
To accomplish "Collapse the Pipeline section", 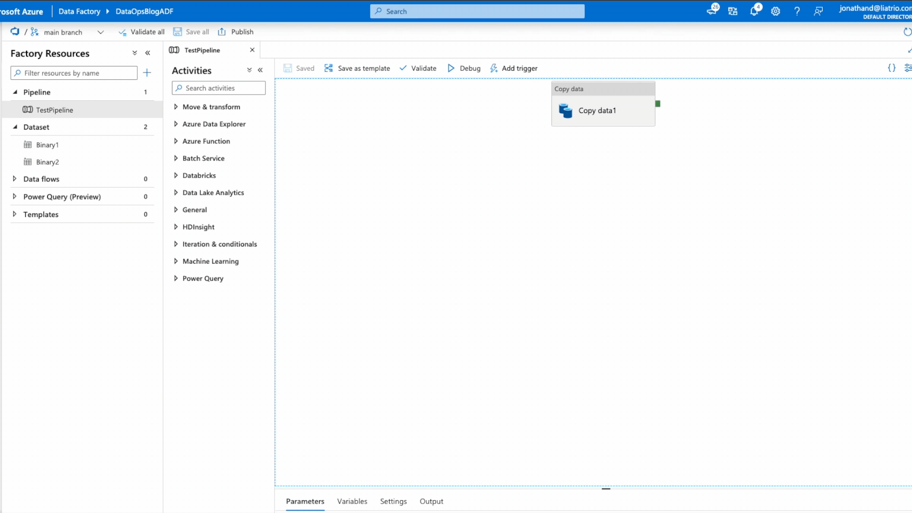I will (x=15, y=92).
